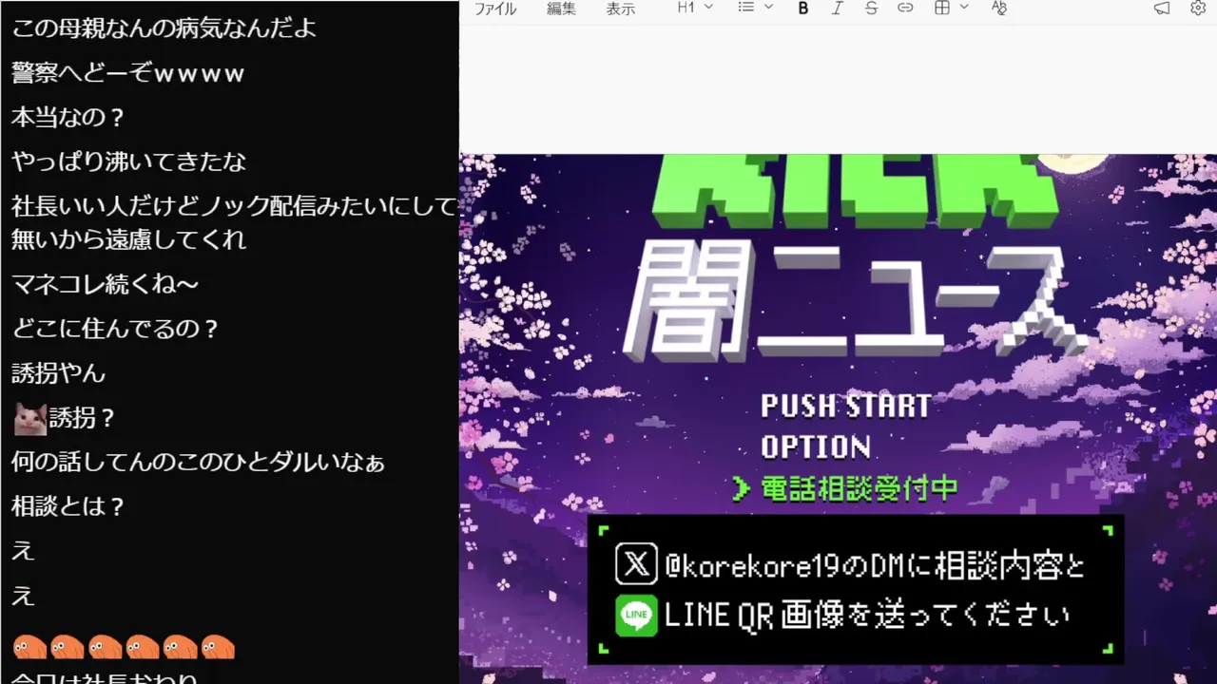Image resolution: width=1217 pixels, height=684 pixels.
Task: Click comment '何の話してんのこのひとダルいなぁ'
Action: coord(198,463)
